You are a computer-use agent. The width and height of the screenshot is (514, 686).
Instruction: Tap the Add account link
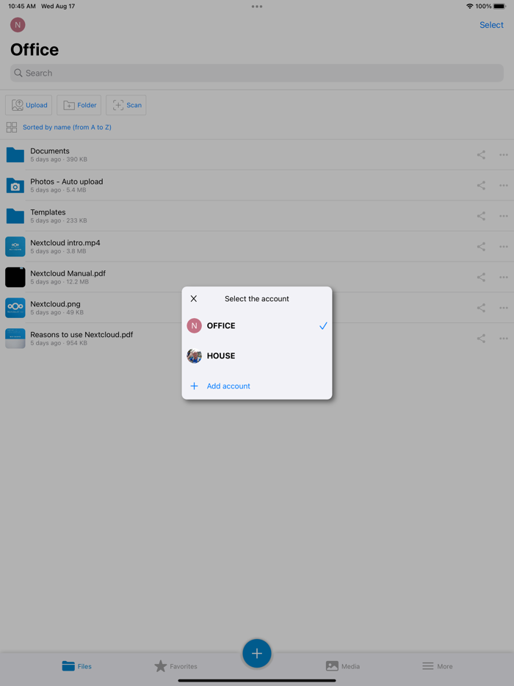pos(228,386)
